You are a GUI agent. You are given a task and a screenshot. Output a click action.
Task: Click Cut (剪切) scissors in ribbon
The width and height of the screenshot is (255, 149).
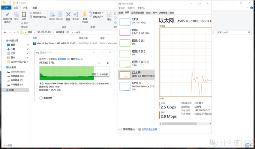point(24,23)
